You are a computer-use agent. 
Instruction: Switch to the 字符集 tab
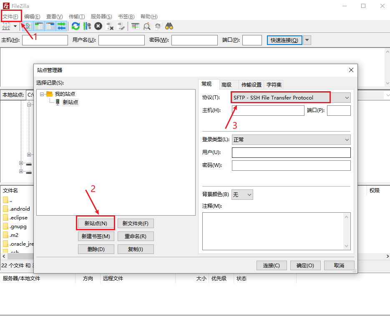[x=274, y=85]
